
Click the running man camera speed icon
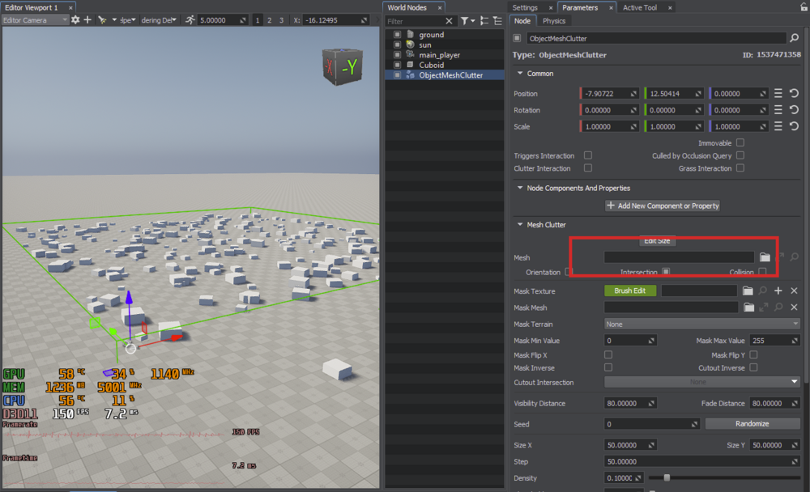189,19
